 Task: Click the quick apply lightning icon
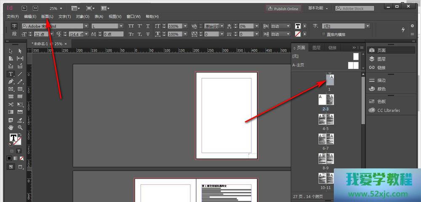[x=403, y=29]
